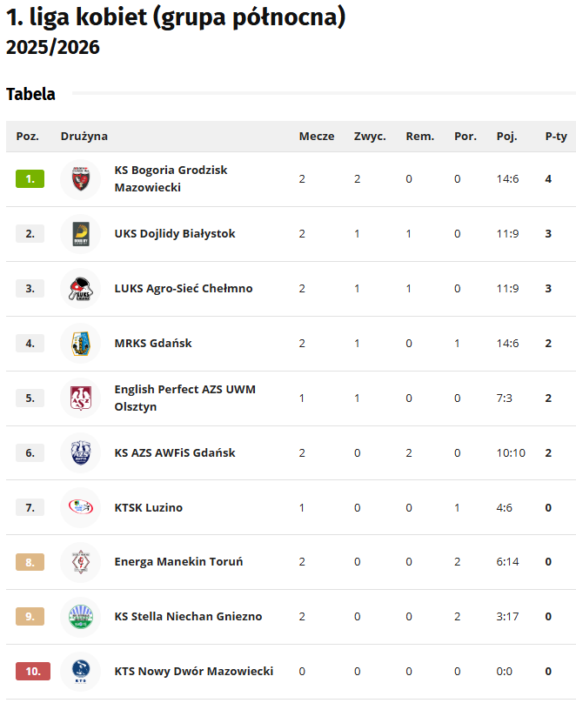The height and width of the screenshot is (703, 576).
Task: Select Energa Manekin Toruń team name
Action: 178,562
